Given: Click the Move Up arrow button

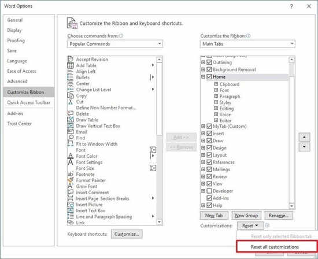Looking at the screenshot, I should (x=304, y=137).
